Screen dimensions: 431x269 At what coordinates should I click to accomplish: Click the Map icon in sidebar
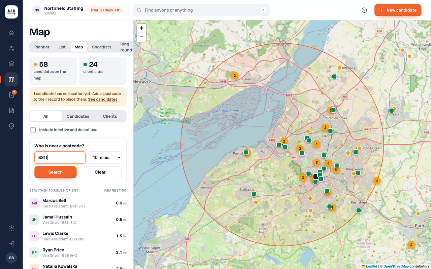(x=11, y=79)
